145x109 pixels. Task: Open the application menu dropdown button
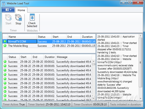8,10
